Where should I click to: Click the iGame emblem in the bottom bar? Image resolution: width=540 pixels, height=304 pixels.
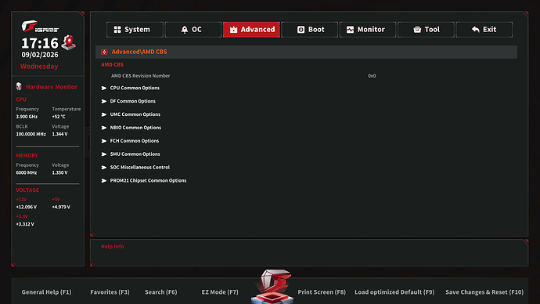click(272, 287)
